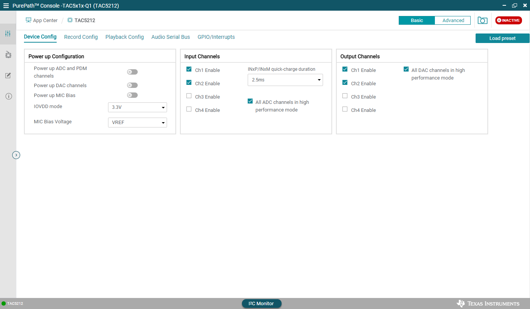Open the MIC Bias Voltage dropdown
Screen dimensions: 530x309
[137, 123]
